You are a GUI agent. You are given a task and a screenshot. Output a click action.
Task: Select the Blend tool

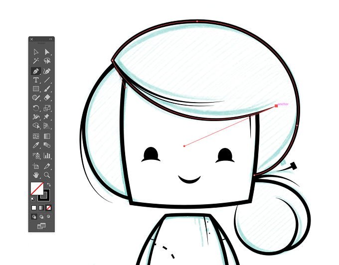pyautogui.click(x=47, y=145)
